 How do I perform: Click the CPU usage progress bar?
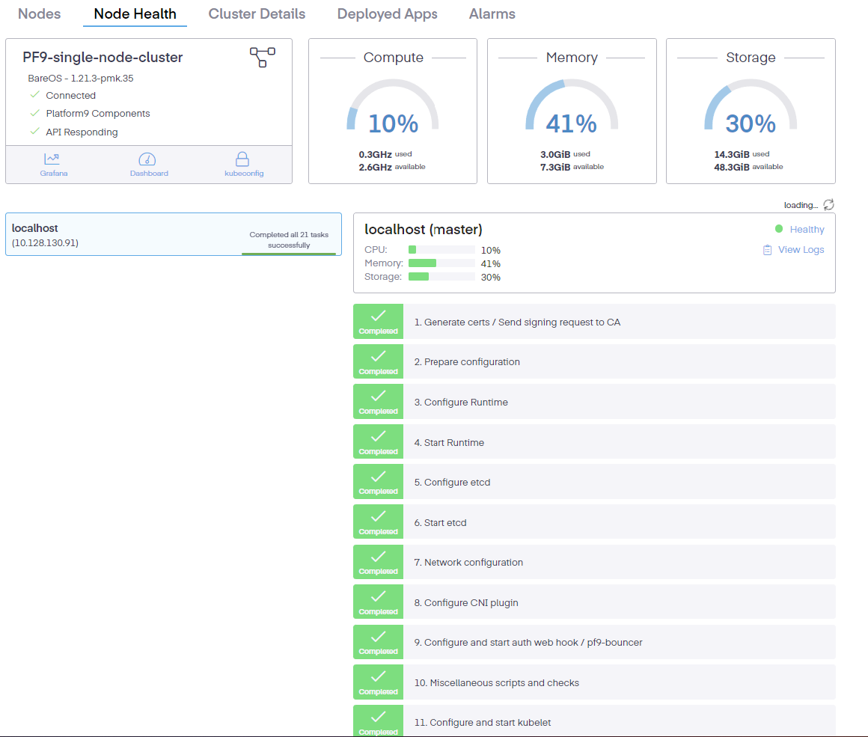tap(441, 250)
